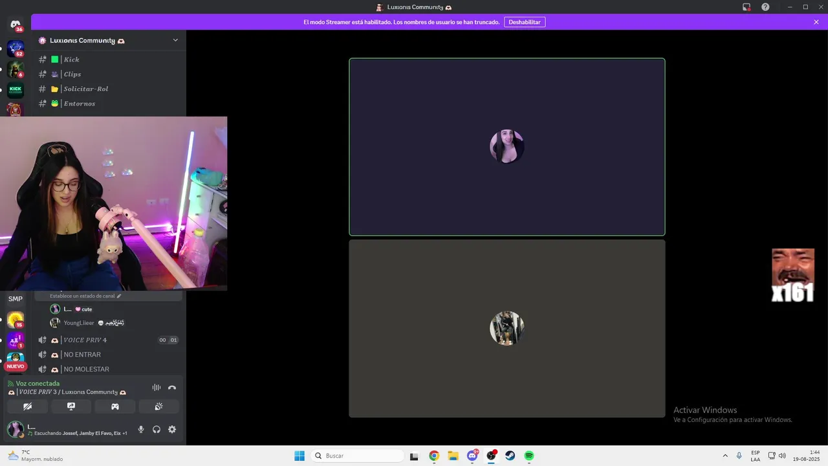The height and width of the screenshot is (466, 828).
Task: Open Google Chrome from the taskbar
Action: (x=434, y=456)
